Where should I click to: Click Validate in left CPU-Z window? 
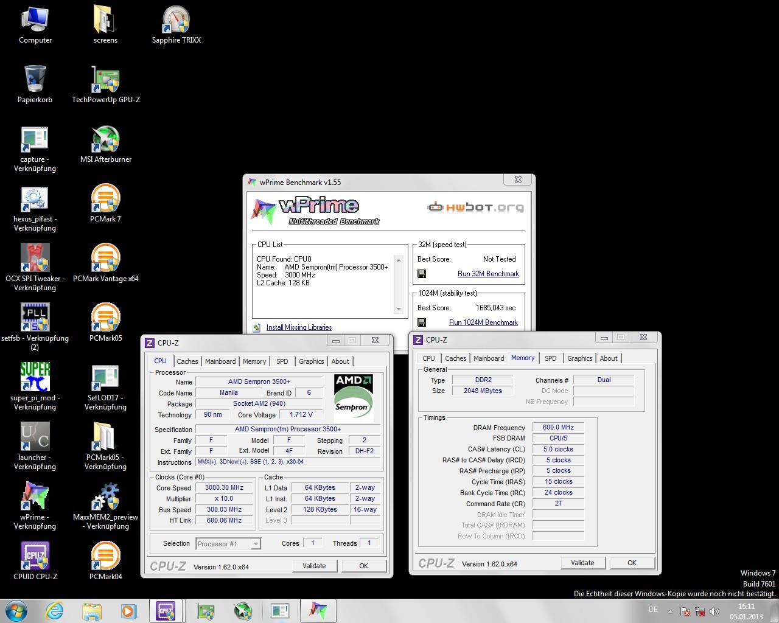point(314,566)
